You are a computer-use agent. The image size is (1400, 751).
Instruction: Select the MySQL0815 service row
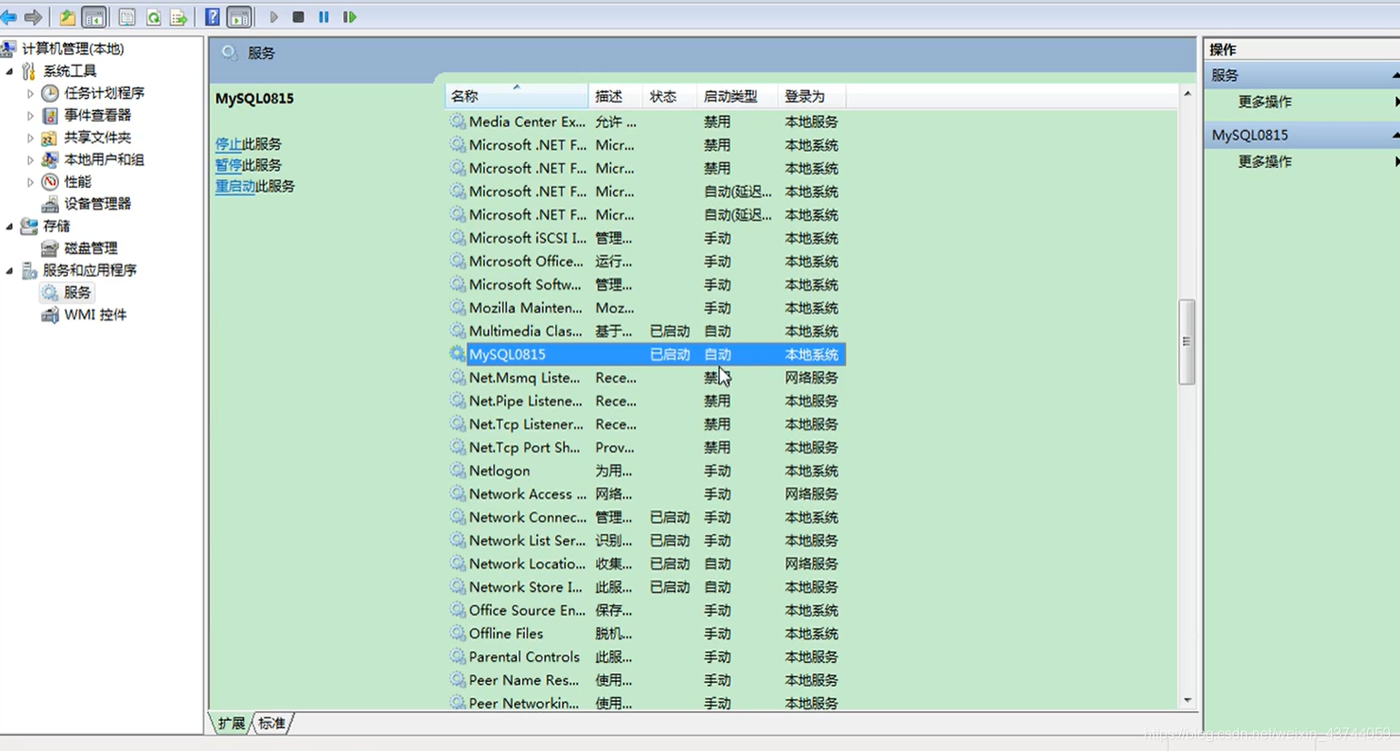(x=647, y=355)
